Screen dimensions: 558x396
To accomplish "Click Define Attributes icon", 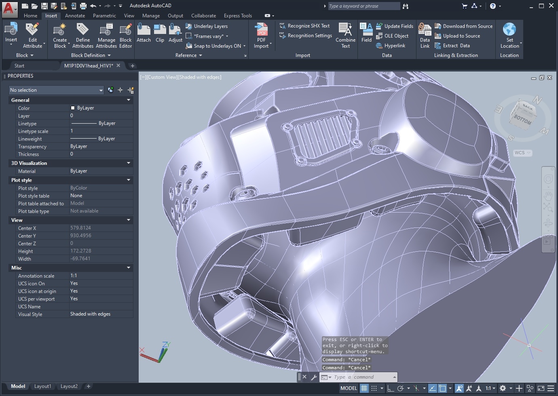I will 83,29.
